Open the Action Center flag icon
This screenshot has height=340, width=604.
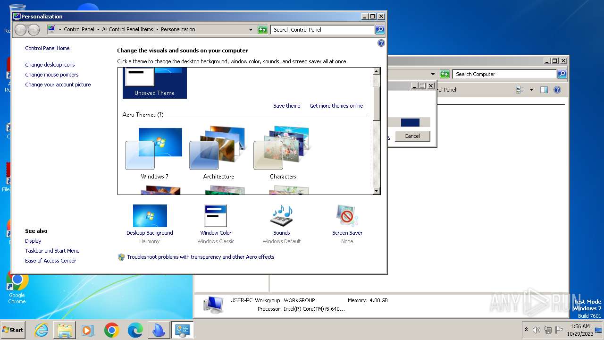click(559, 330)
